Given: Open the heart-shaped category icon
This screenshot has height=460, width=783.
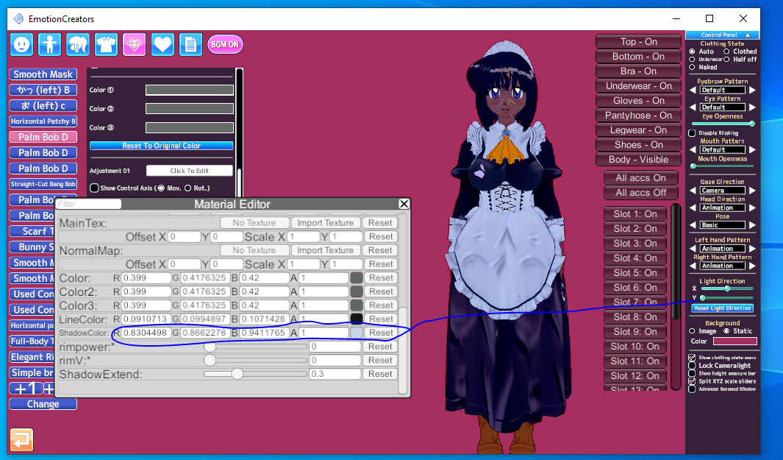Looking at the screenshot, I should pos(162,44).
